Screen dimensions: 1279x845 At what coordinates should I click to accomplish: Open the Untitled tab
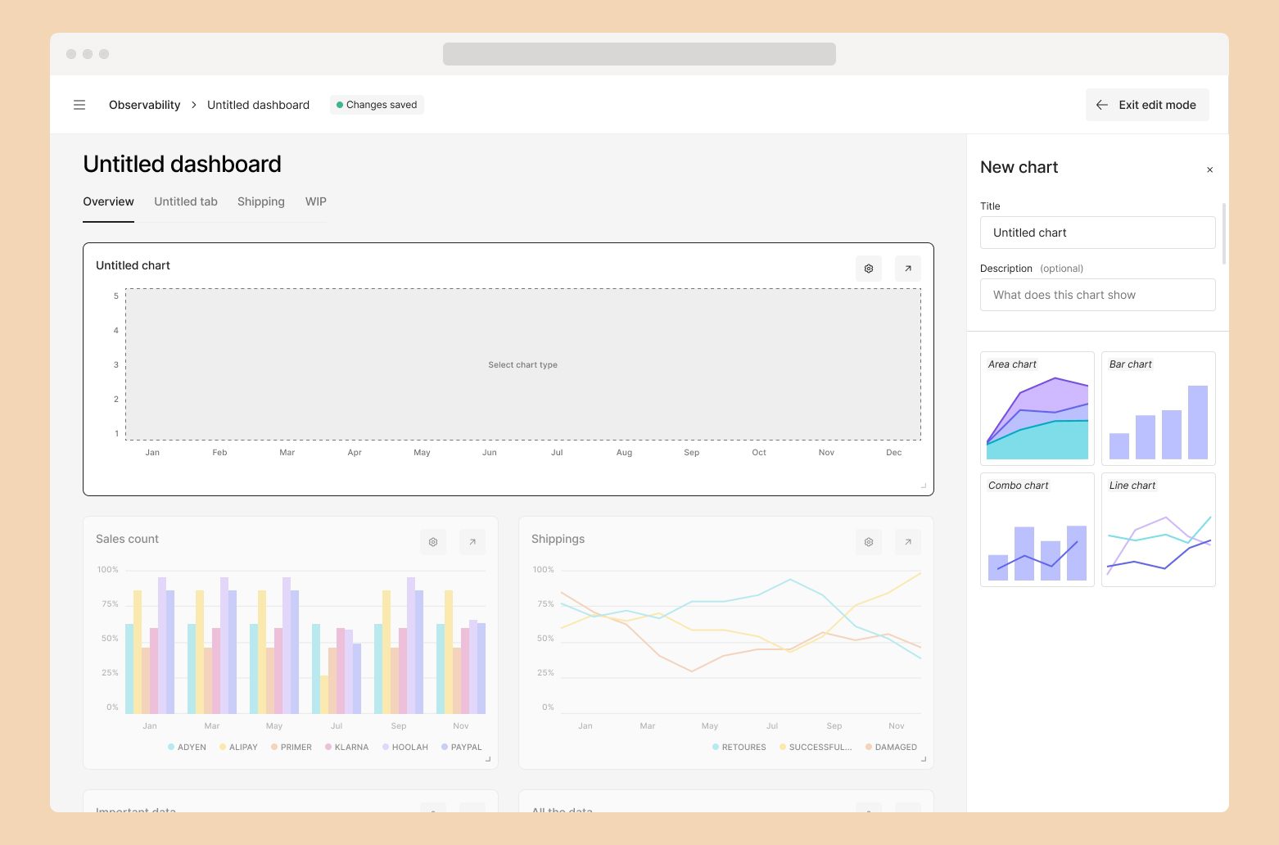pos(186,201)
